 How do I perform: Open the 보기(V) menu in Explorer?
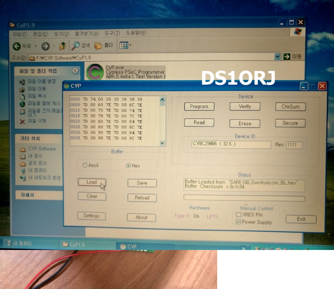click(61, 34)
